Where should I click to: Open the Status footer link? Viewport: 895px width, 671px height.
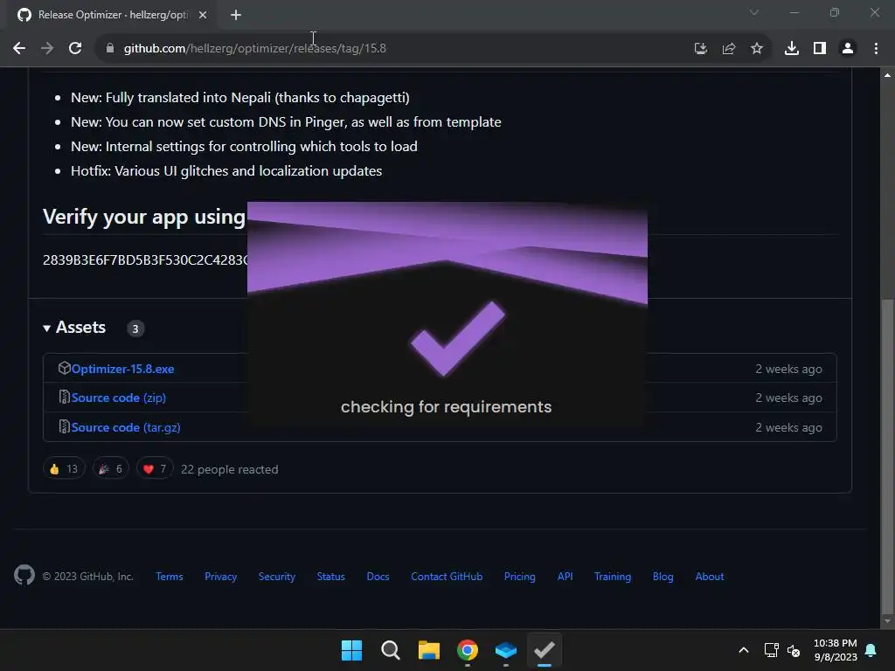click(331, 577)
